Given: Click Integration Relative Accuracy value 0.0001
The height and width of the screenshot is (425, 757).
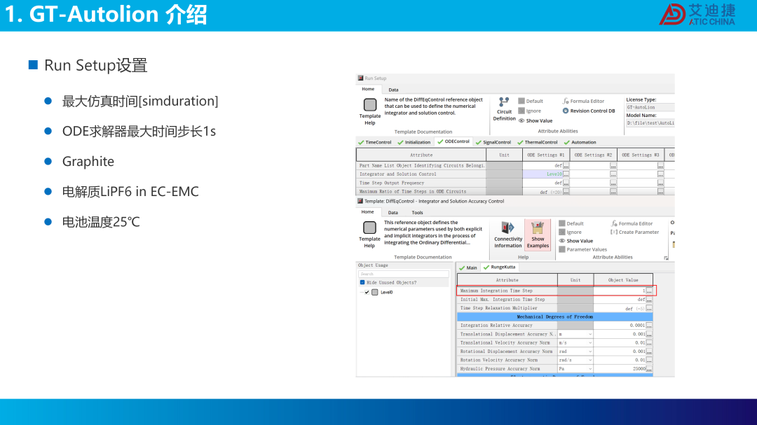Looking at the screenshot, I should (637, 326).
